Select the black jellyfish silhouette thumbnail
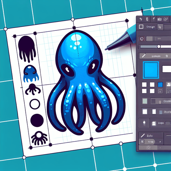This screenshot has height=171, width=171. [27, 49]
